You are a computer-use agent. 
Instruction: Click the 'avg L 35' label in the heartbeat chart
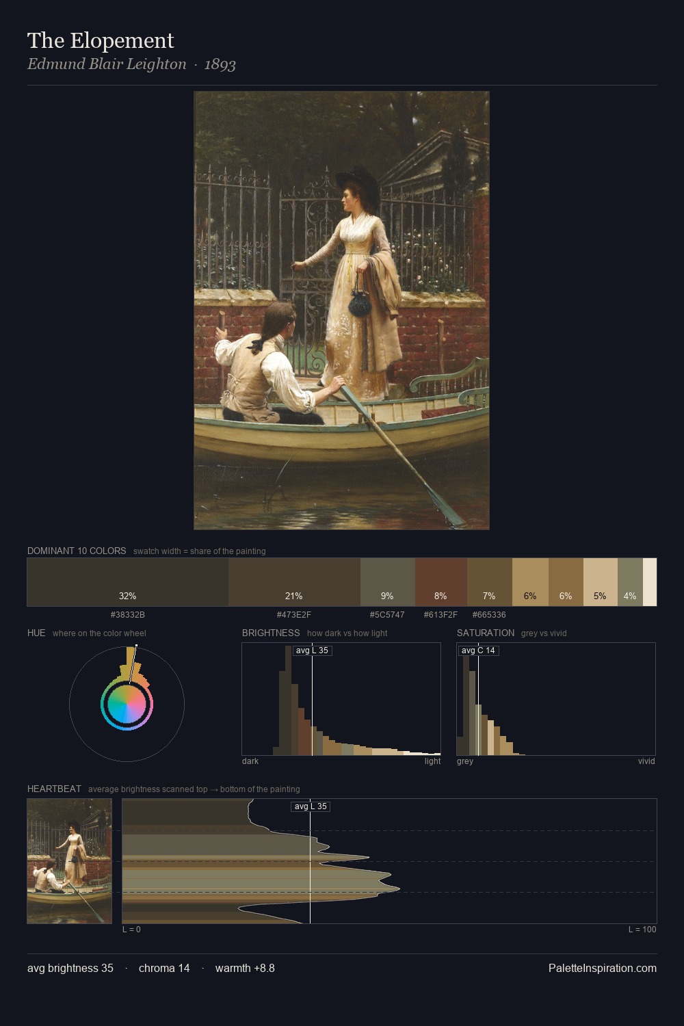[311, 806]
